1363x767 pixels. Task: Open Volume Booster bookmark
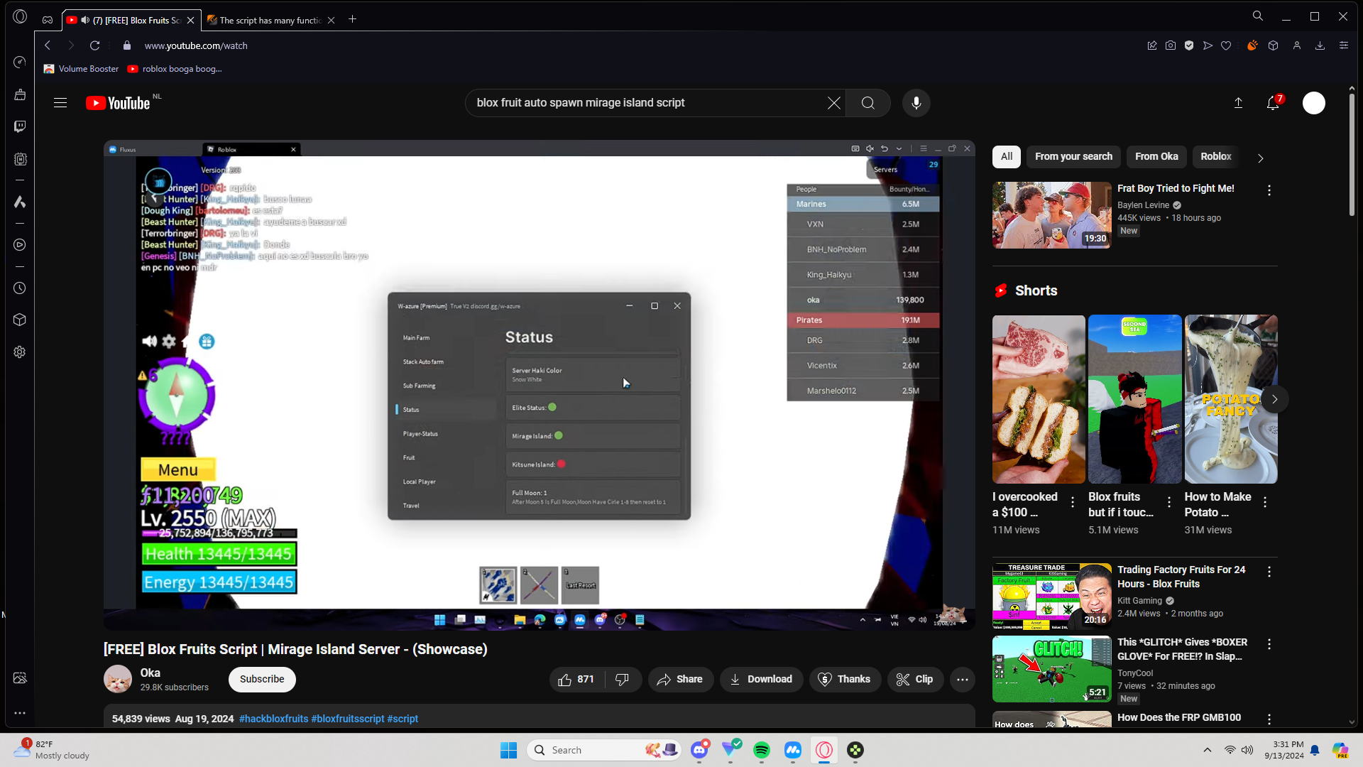tap(81, 69)
